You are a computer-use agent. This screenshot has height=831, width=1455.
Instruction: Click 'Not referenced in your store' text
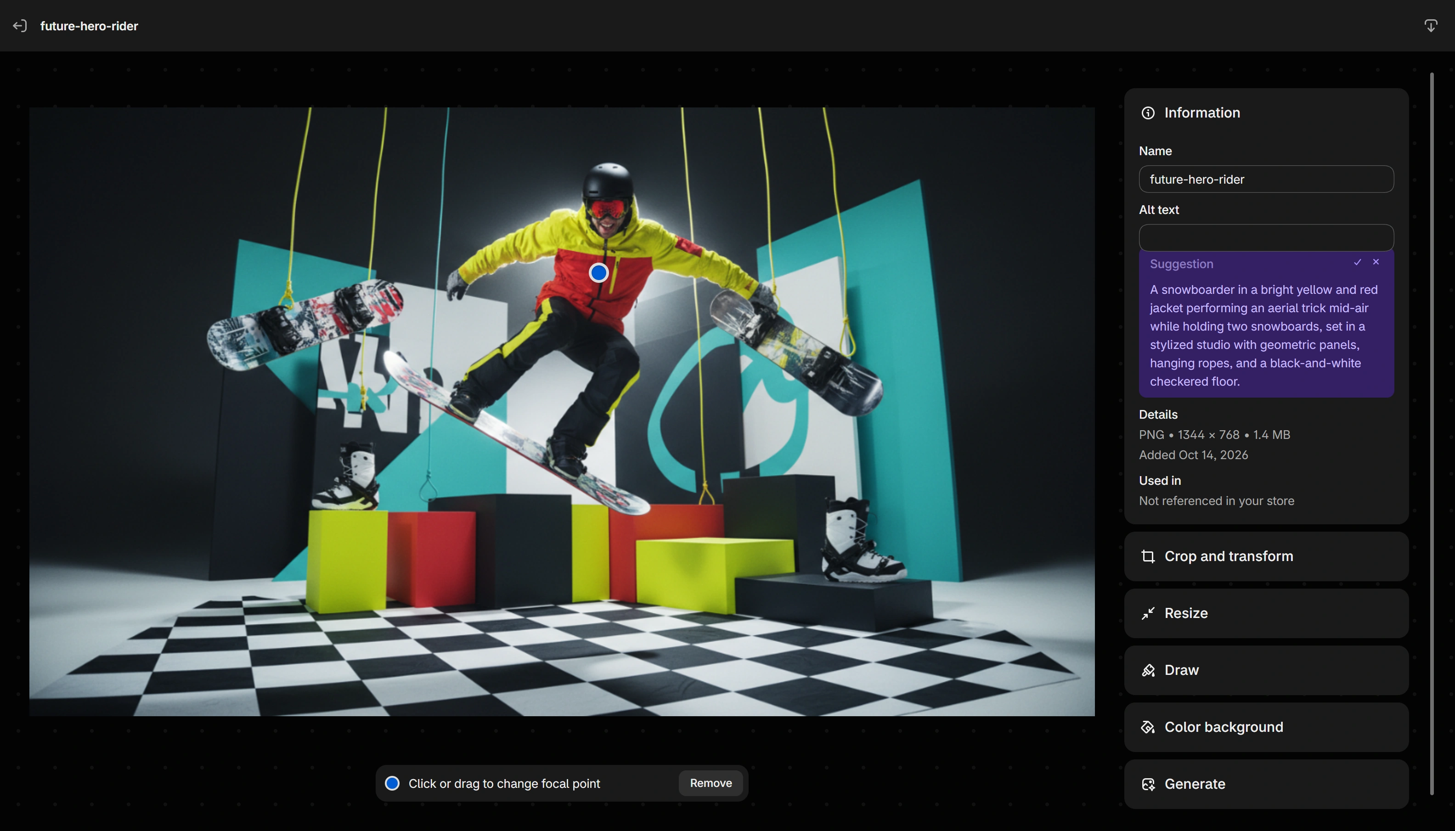(x=1216, y=500)
